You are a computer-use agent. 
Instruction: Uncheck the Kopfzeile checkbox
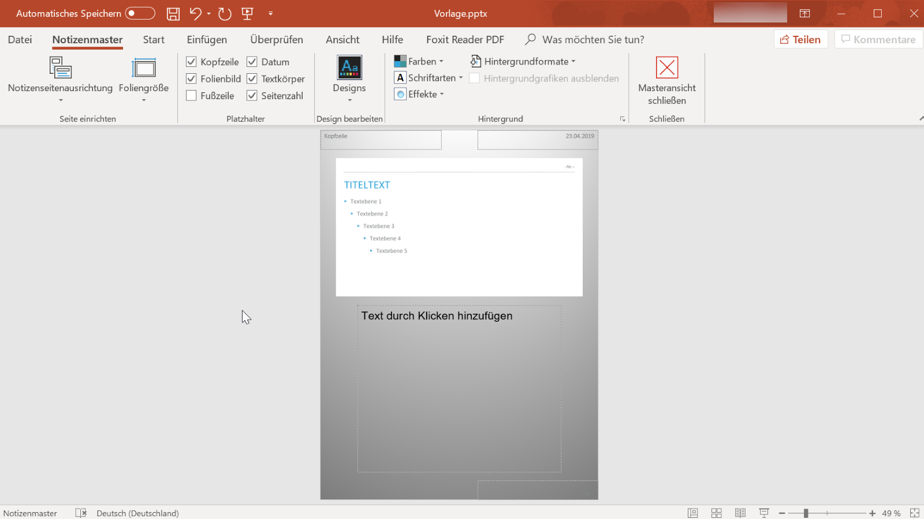[192, 62]
